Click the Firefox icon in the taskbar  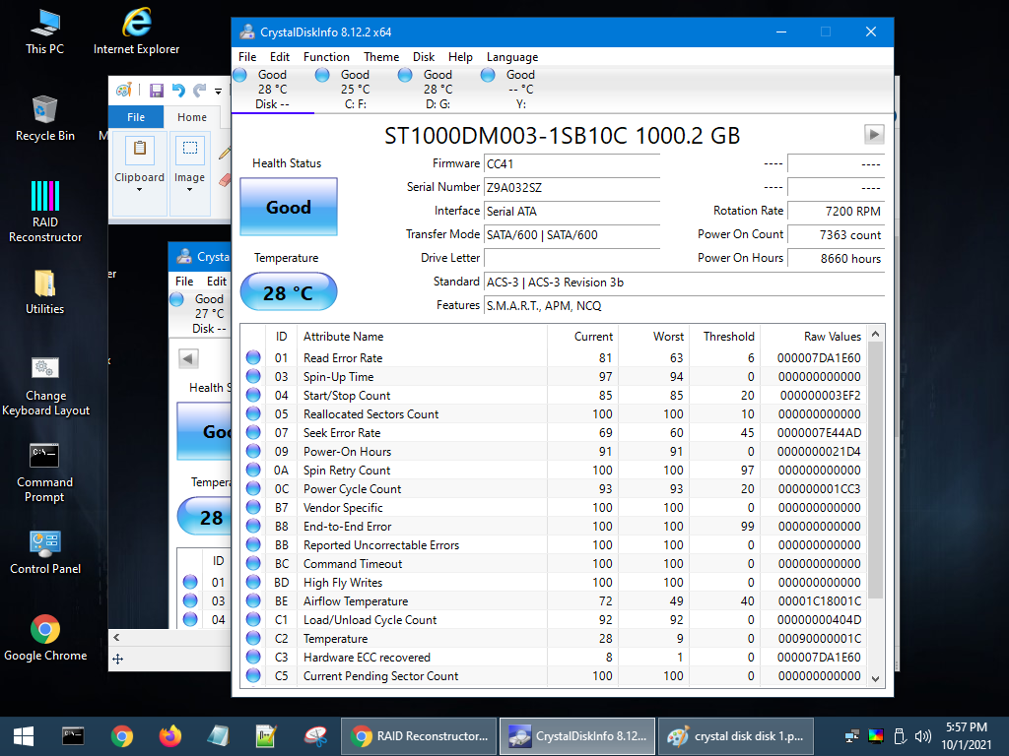click(170, 735)
